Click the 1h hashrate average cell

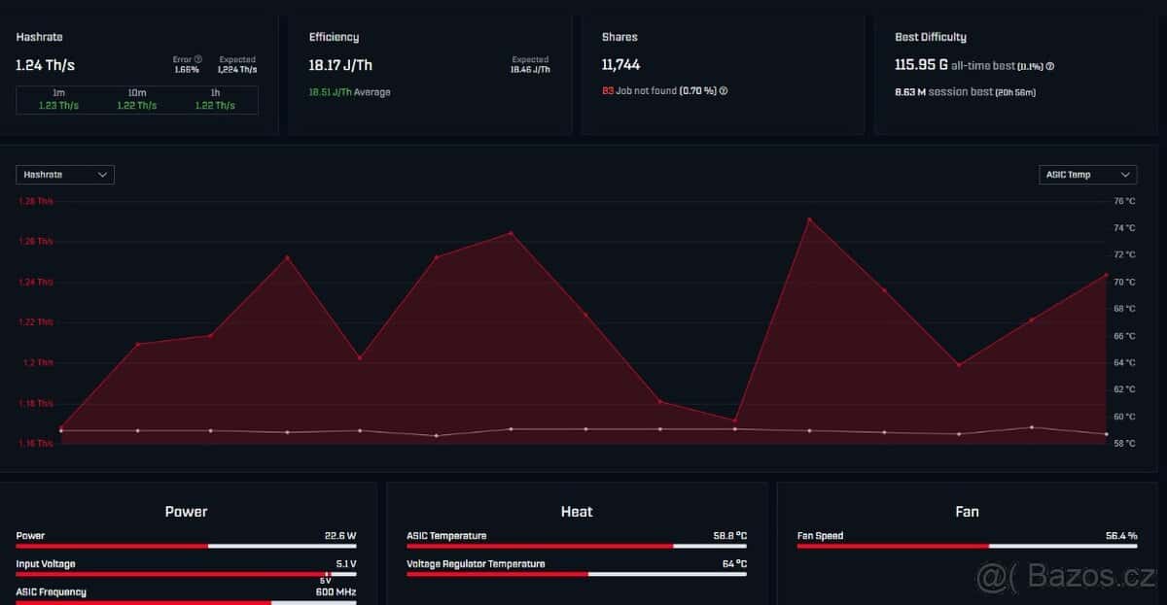(215, 100)
